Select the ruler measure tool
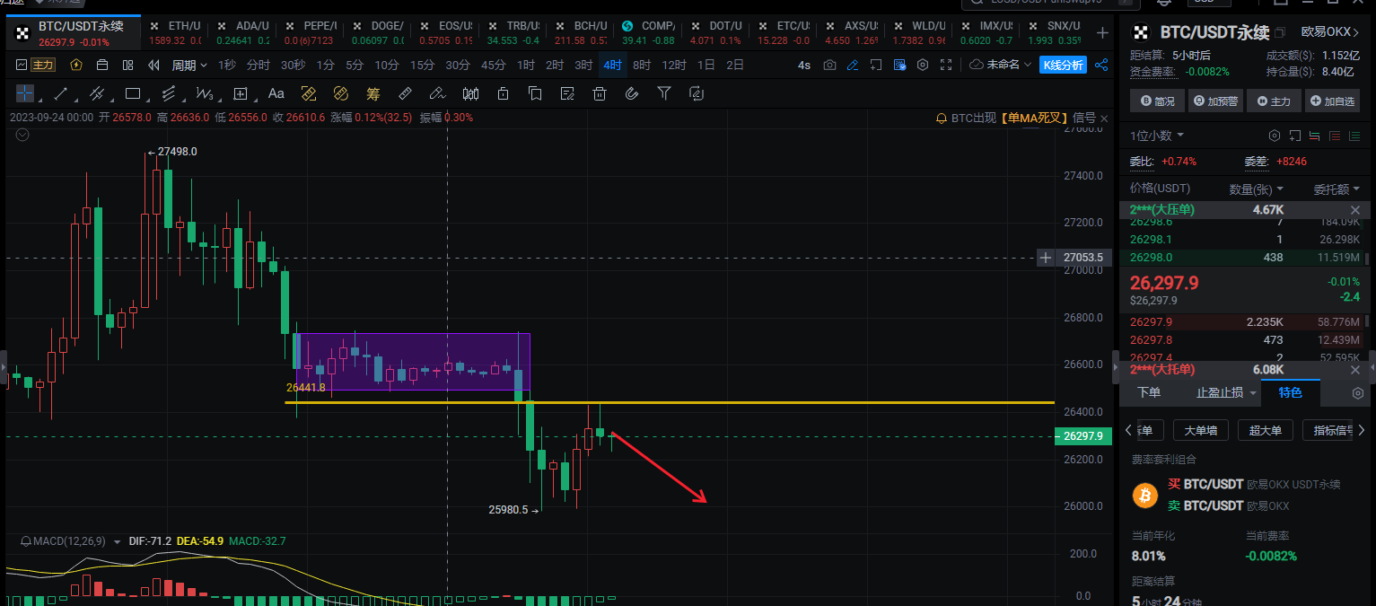 pos(405,93)
